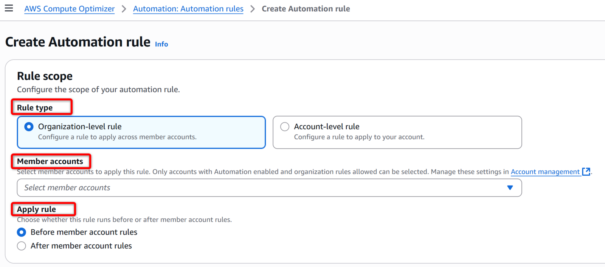Open Automation: Automation rules breadcrumb

click(x=188, y=9)
